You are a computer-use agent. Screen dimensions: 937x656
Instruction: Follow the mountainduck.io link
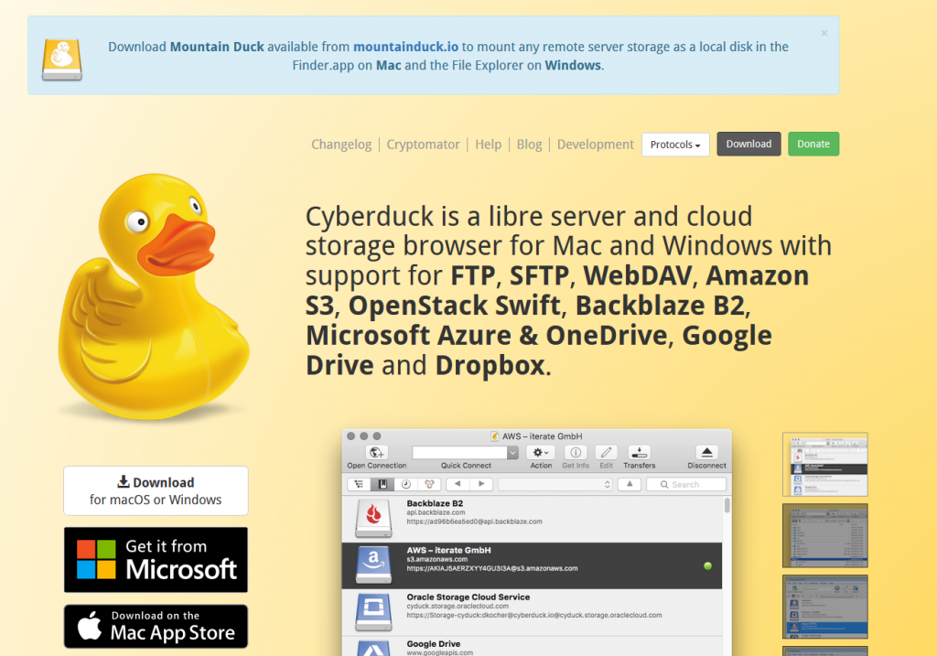point(405,47)
